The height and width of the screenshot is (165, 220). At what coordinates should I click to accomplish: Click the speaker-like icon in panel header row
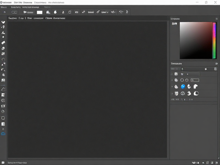click(206, 69)
